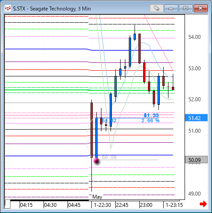Click the 04:45 time axis label
The image size is (212, 213).
click(x=74, y=205)
